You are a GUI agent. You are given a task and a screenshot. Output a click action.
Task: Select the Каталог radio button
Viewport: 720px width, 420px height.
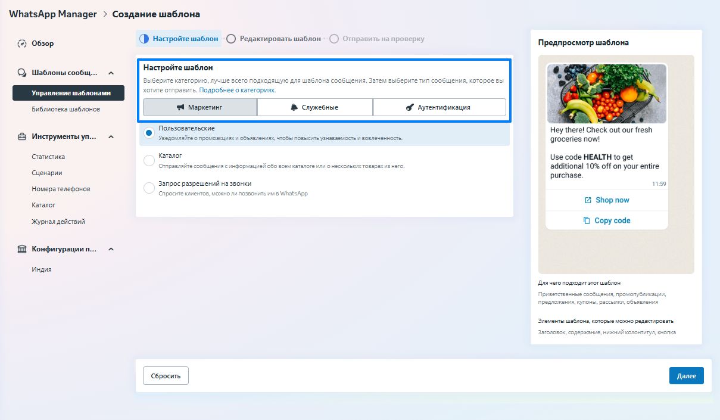point(149,160)
